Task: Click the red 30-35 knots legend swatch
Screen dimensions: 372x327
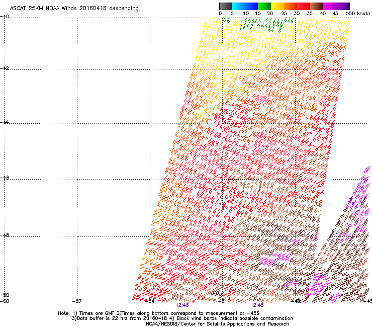Action: pyautogui.click(x=304, y=6)
